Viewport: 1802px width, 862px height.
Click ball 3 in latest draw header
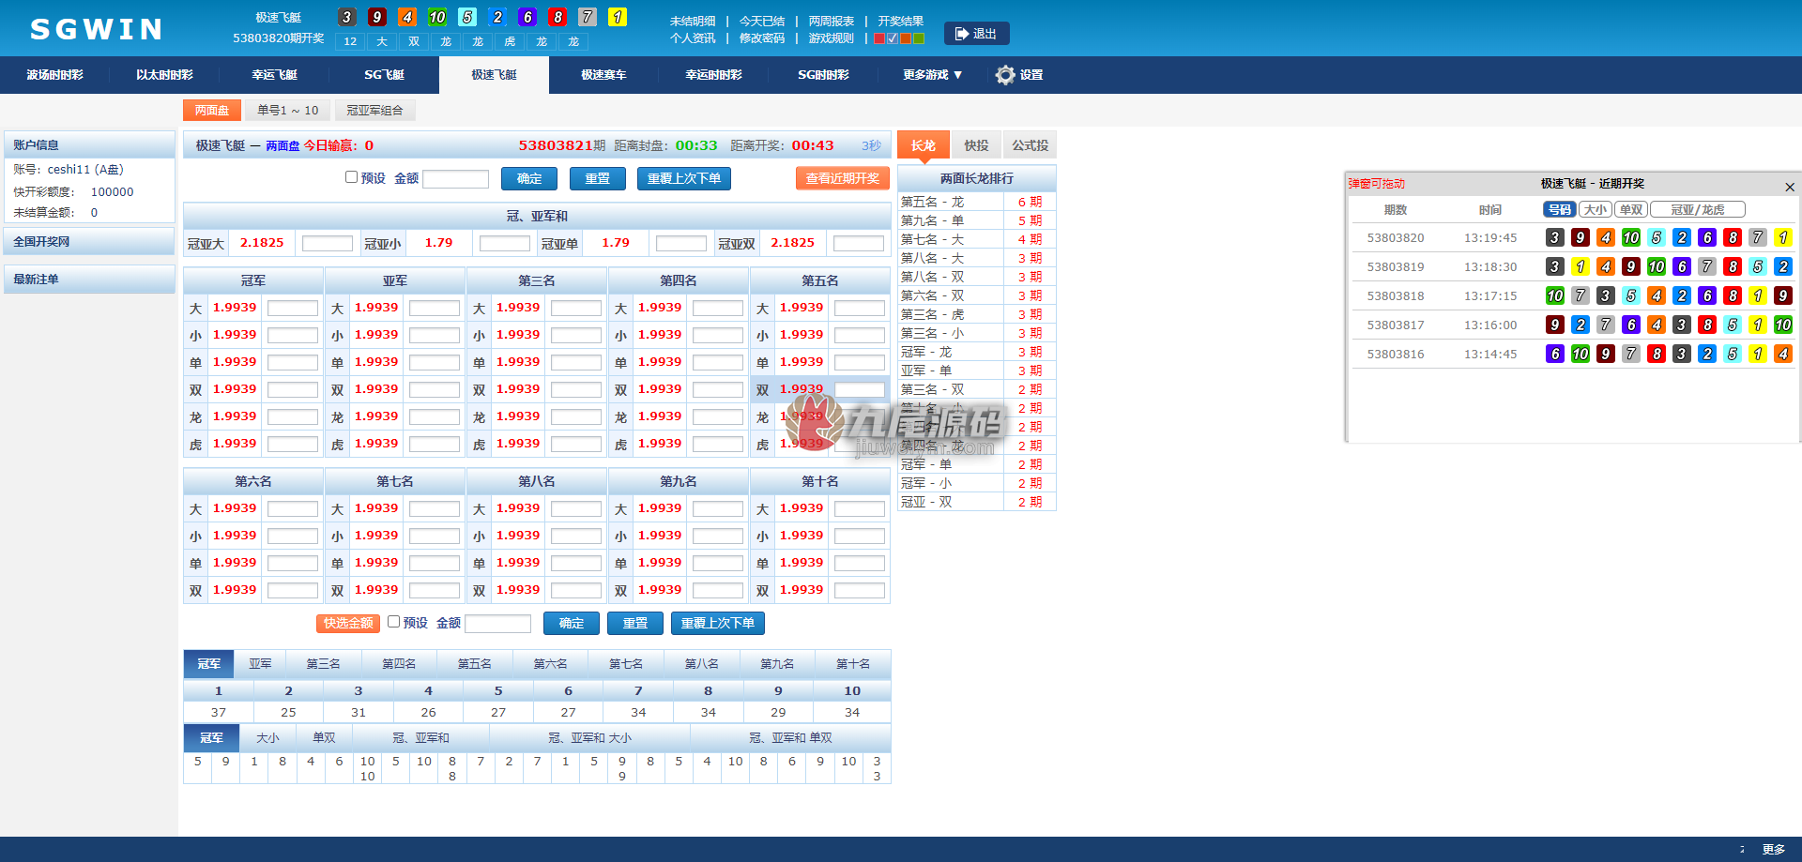coord(347,17)
